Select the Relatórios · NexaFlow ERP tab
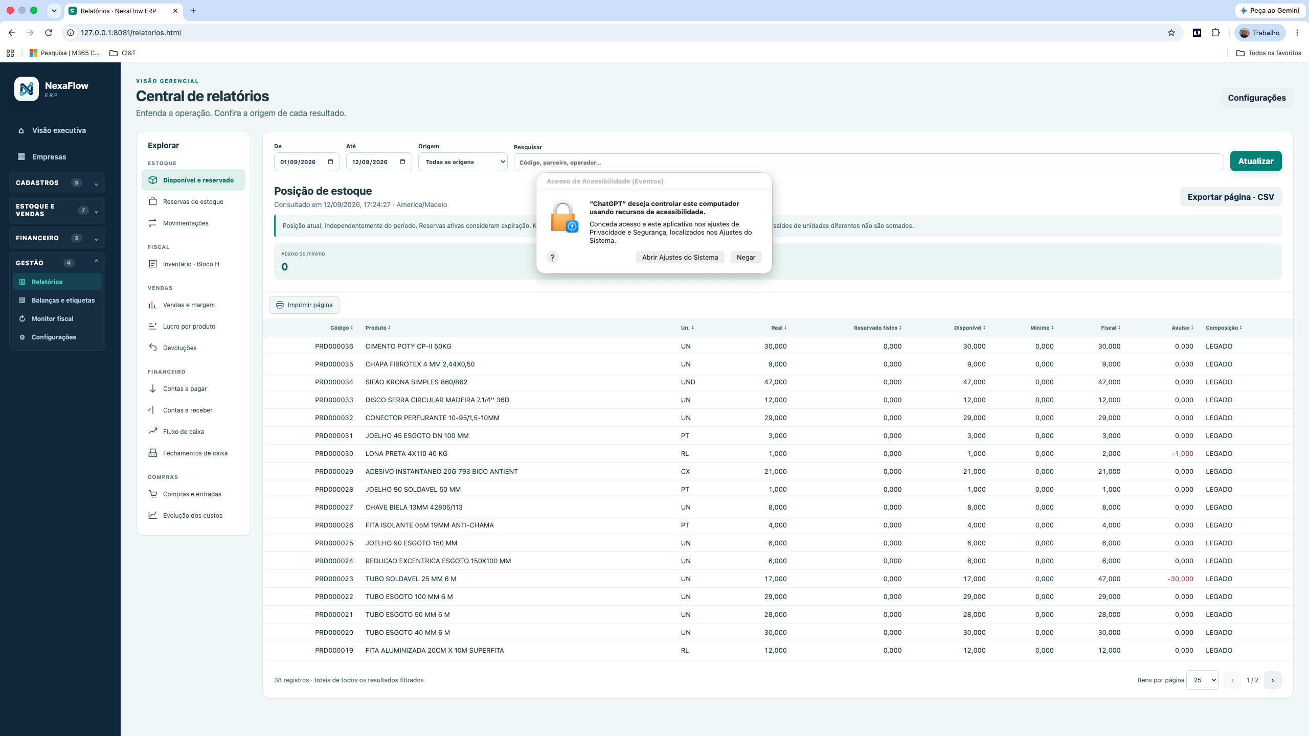The image size is (1309, 736). [123, 11]
